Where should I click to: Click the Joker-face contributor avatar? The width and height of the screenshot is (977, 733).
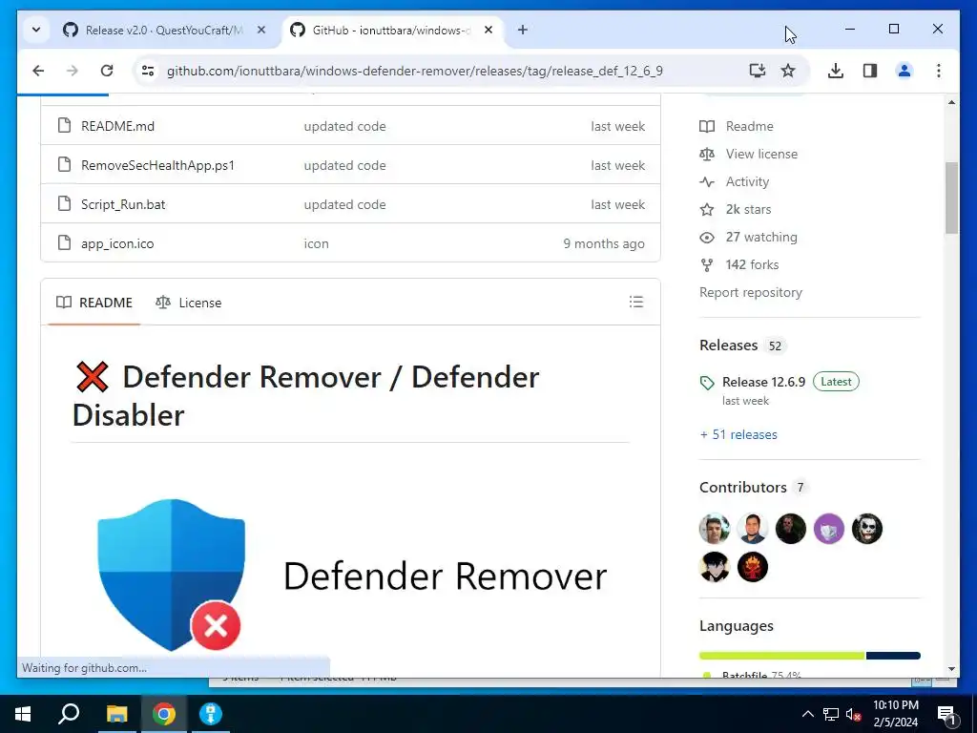(x=866, y=529)
